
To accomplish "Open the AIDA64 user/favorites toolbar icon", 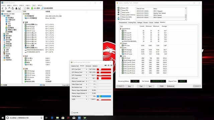I will [x=16, y=8].
